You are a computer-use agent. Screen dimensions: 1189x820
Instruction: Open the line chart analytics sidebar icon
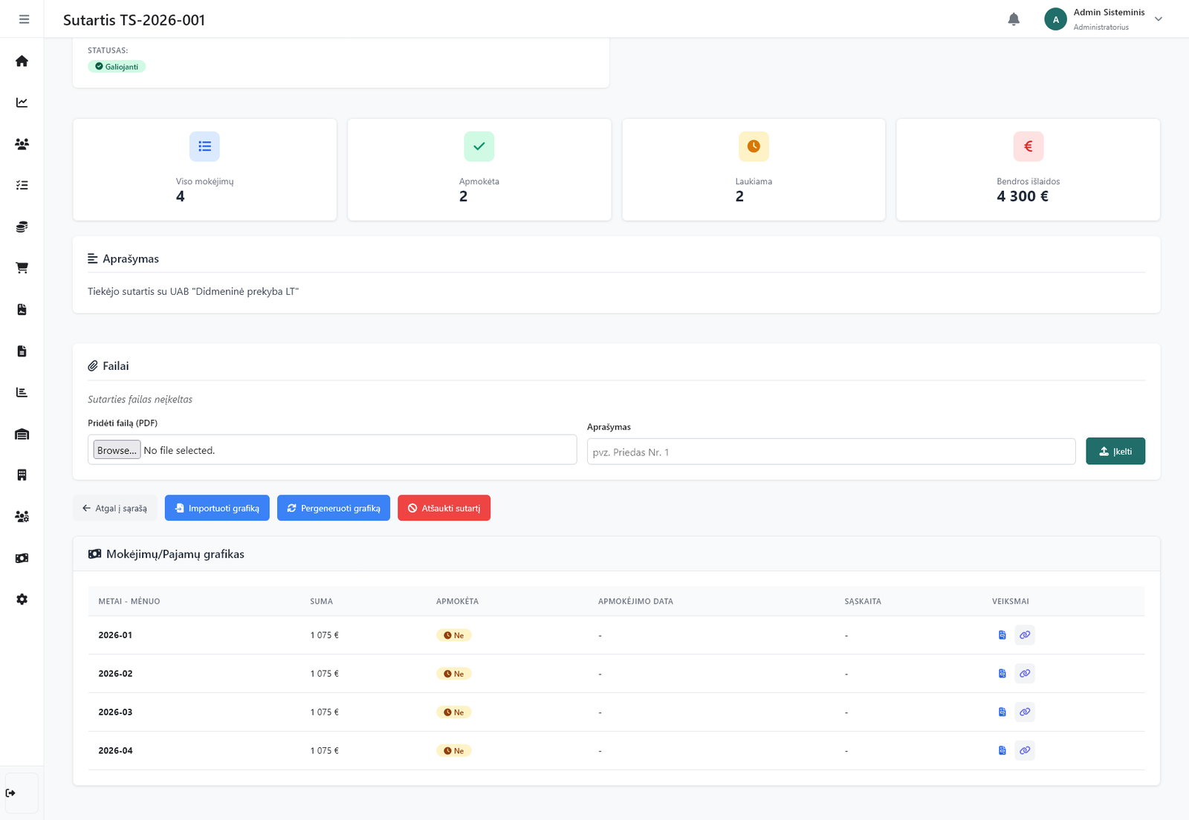22,102
